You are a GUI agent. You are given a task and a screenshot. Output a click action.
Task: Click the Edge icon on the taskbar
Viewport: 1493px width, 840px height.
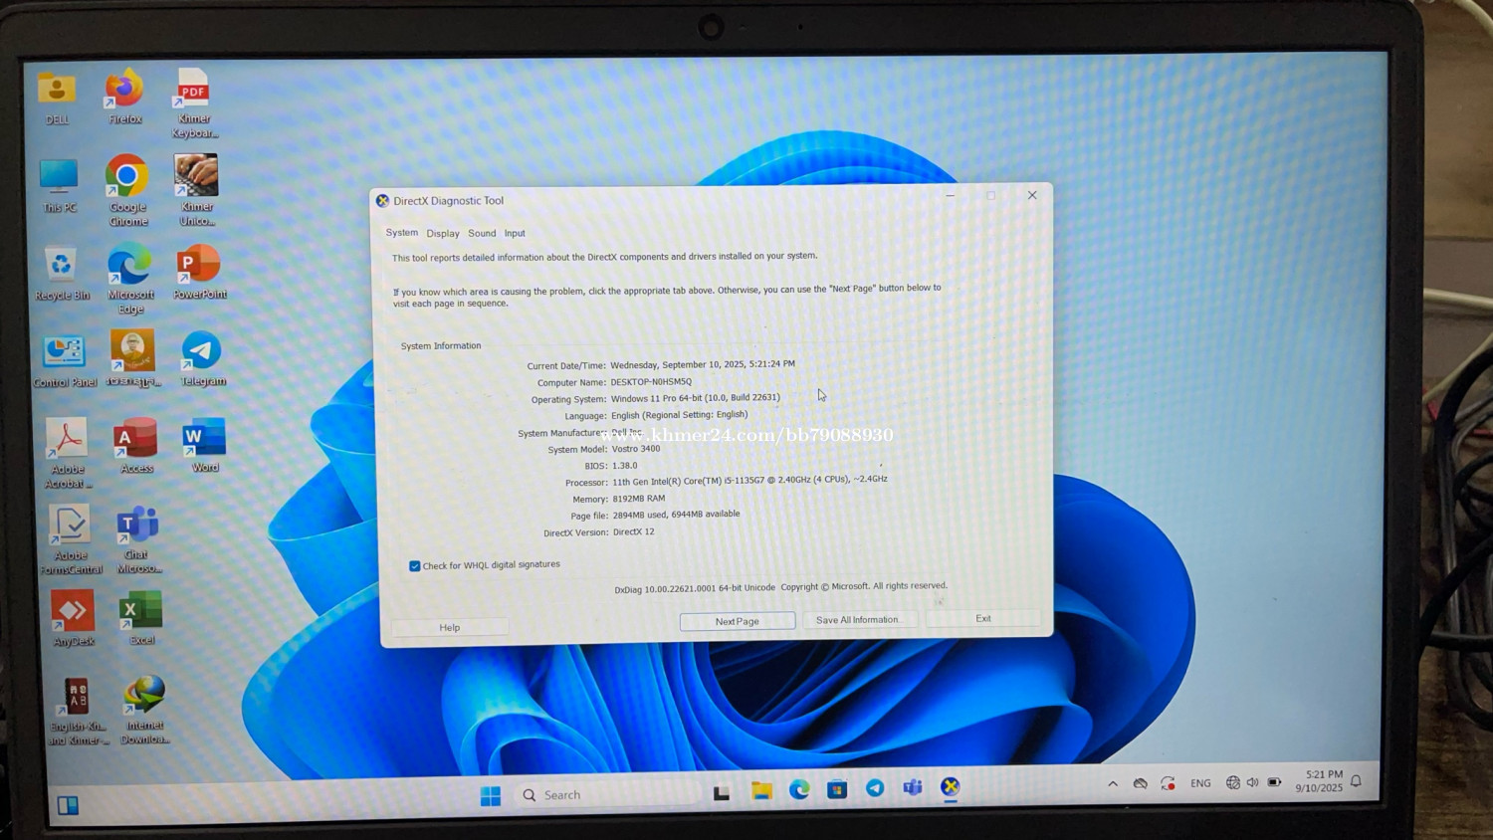click(799, 789)
